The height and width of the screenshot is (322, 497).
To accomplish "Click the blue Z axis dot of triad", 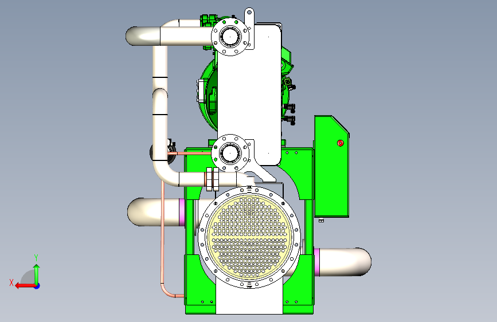I will click(37, 286).
